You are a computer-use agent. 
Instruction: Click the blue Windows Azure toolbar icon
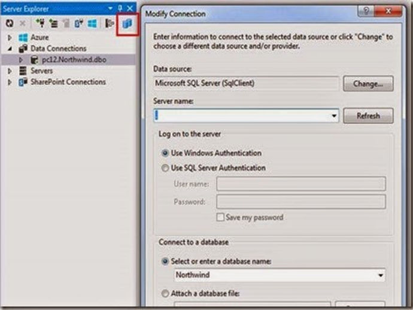click(92, 23)
